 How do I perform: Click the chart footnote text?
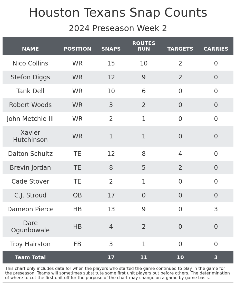(x=117, y=273)
